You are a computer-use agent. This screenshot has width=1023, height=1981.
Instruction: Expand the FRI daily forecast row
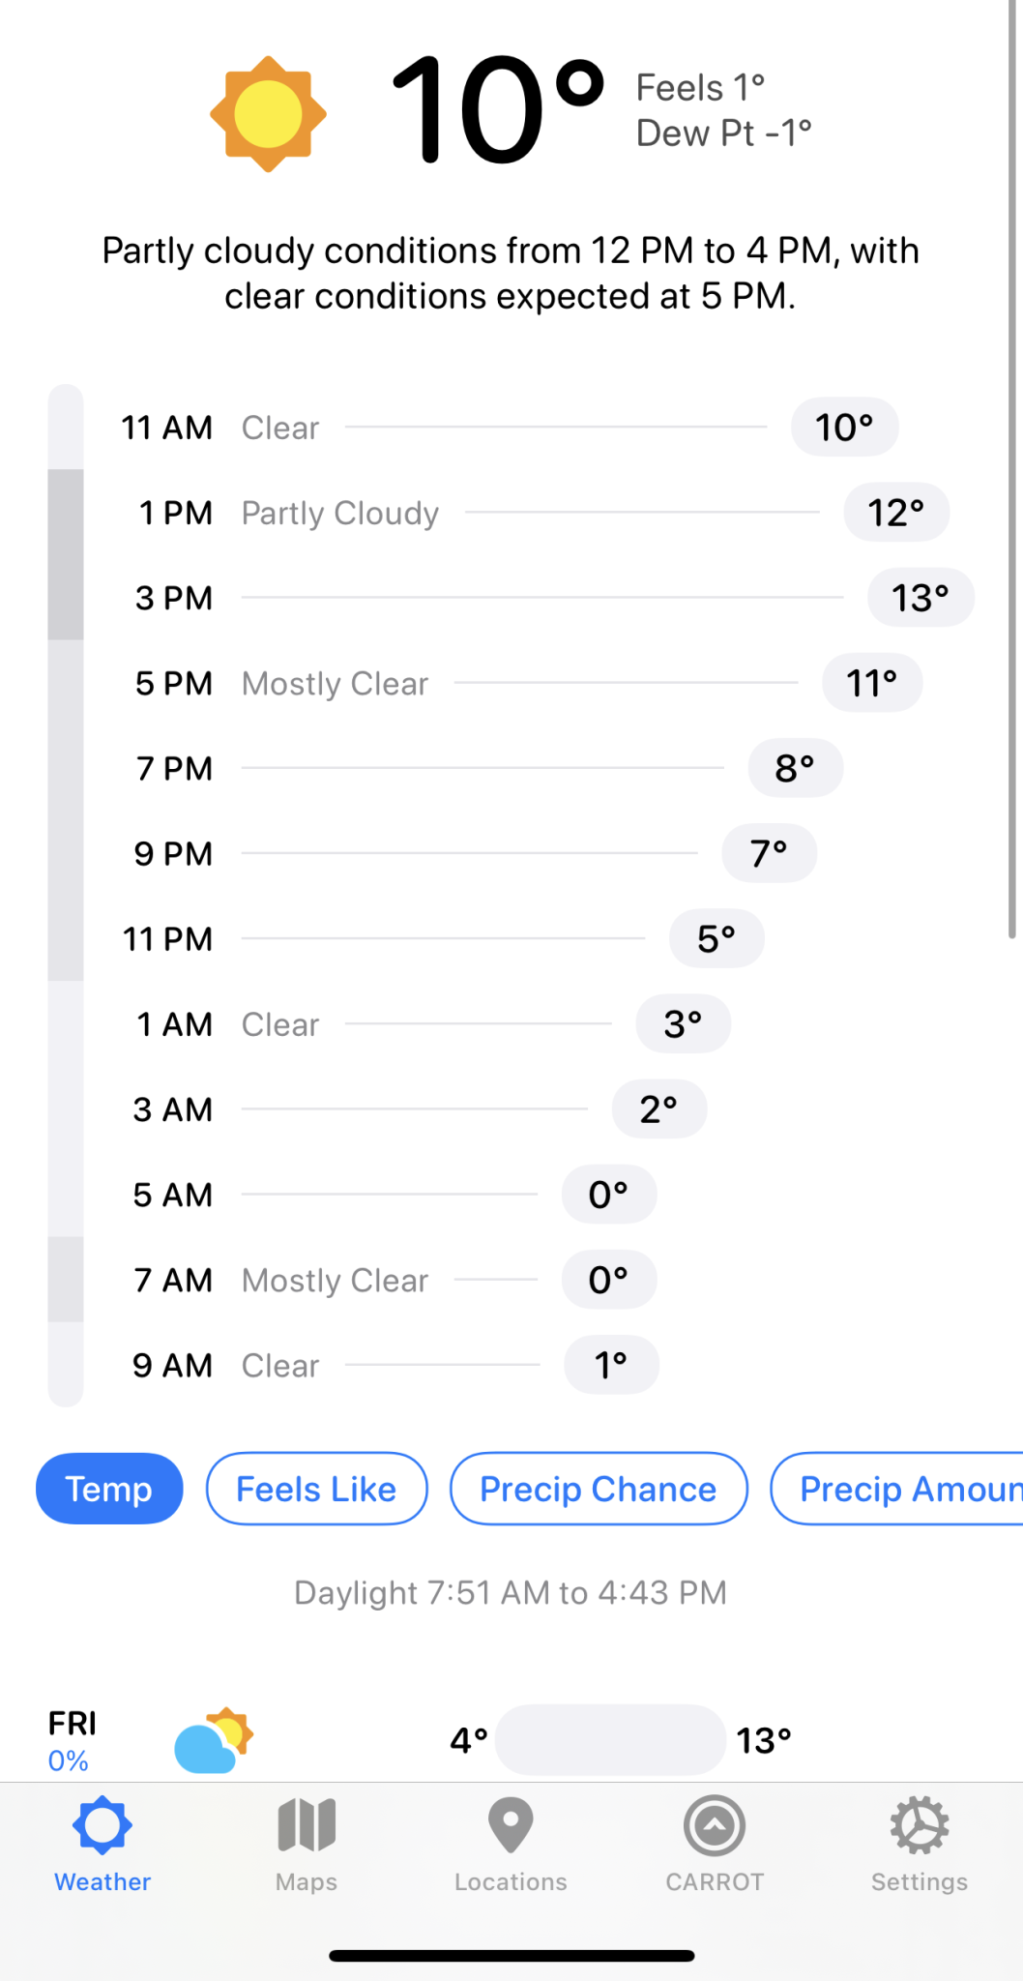tap(511, 1740)
